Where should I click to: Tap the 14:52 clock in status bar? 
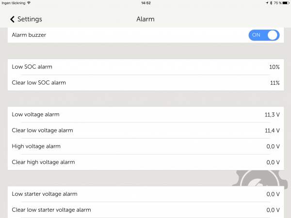[x=146, y=3]
